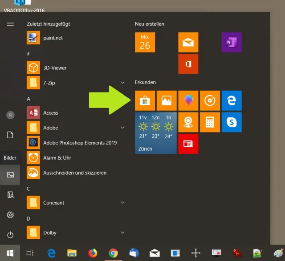
Task: Expand the Dolby folder group
Action: 122,233
